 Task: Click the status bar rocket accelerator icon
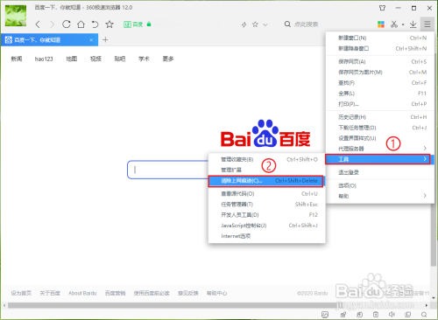pyautogui.click(x=343, y=314)
